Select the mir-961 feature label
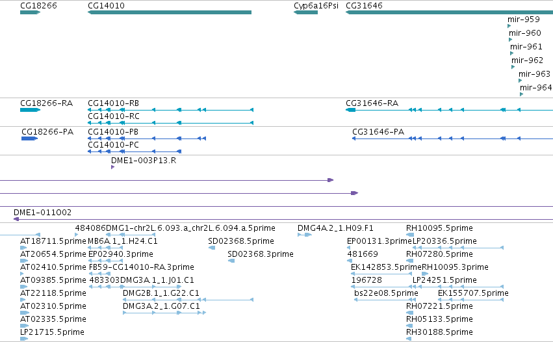Screen dimensions: 553x342 pyautogui.click(x=526, y=47)
